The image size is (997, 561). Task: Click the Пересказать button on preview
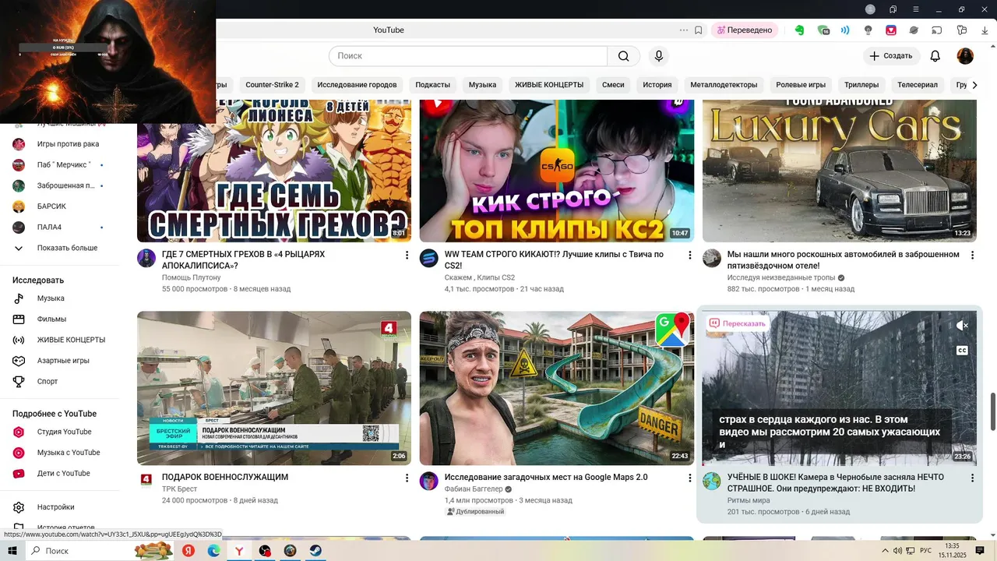coord(738,323)
